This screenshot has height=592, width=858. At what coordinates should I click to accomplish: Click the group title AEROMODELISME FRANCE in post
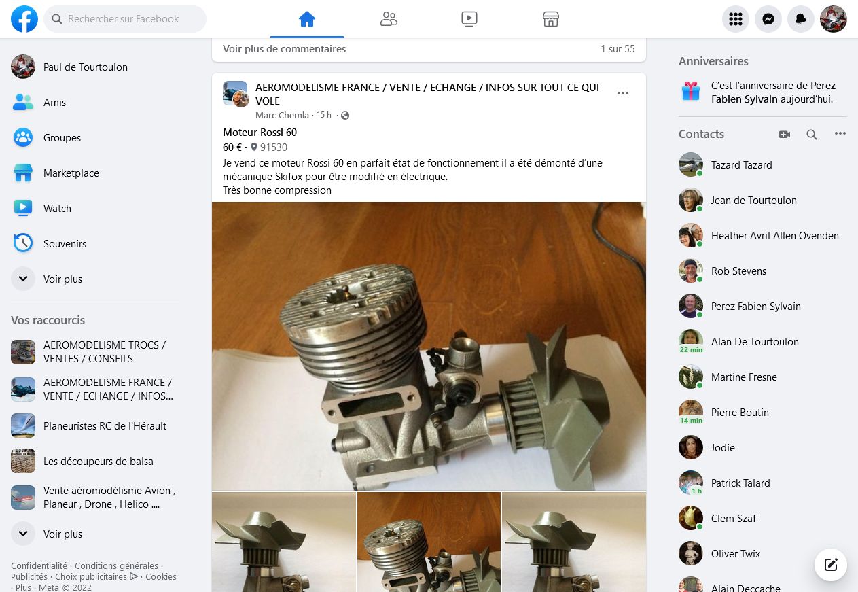(427, 94)
